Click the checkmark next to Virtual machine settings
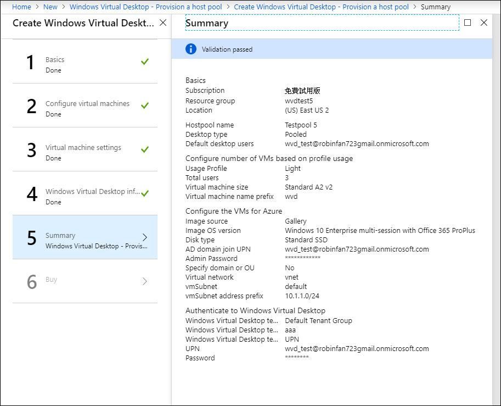The image size is (501, 406). point(145,149)
